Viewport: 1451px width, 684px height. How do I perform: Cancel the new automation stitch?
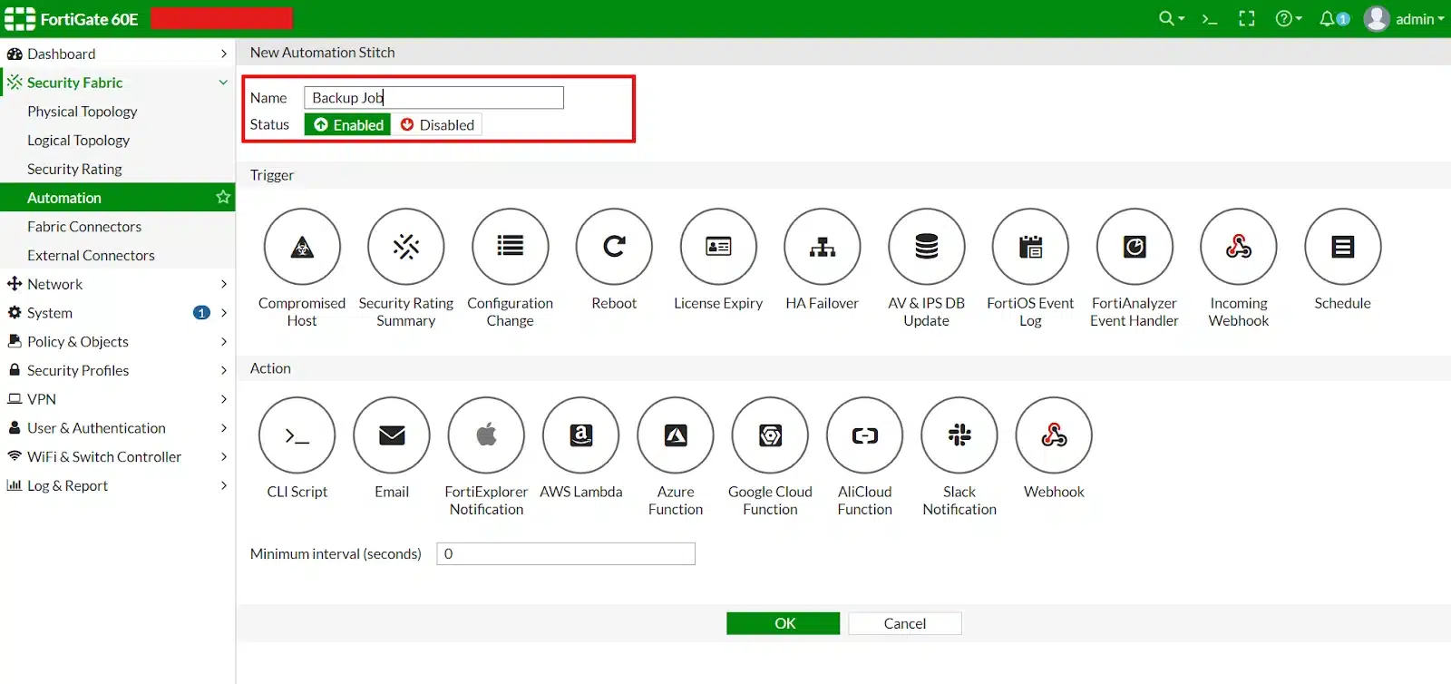click(904, 623)
